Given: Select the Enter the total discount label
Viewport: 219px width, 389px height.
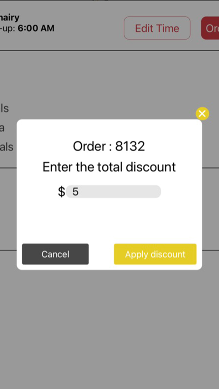Looking at the screenshot, I should point(109,167).
